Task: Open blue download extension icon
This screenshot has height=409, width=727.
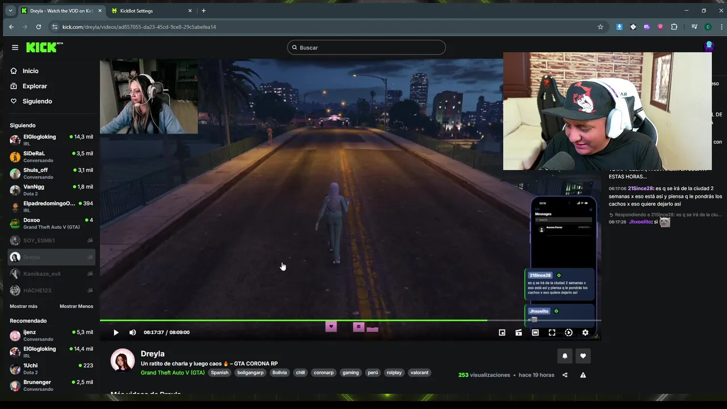Action: point(619,27)
